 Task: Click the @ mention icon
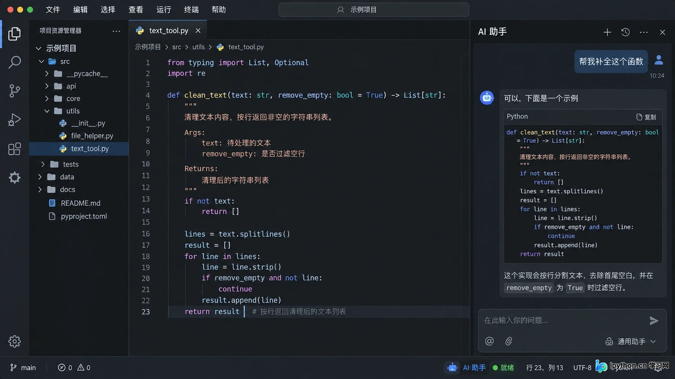click(489, 341)
